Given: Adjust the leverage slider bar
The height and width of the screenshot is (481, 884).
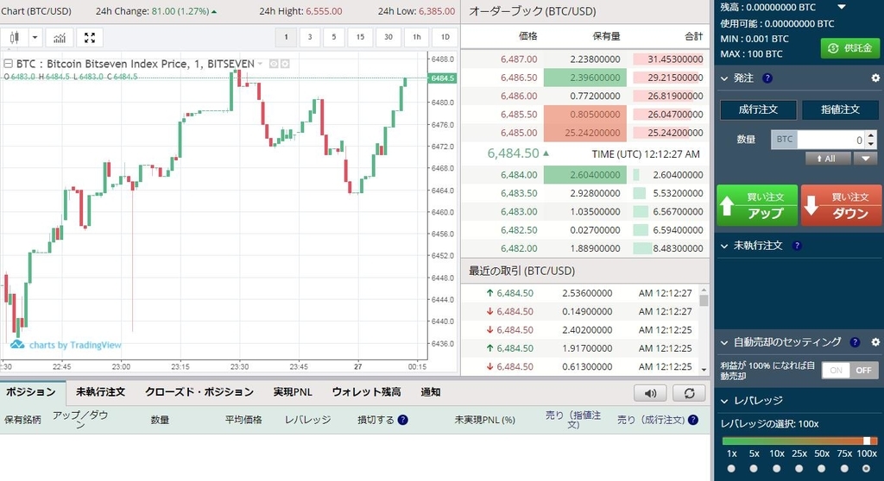Looking at the screenshot, I should [x=799, y=440].
